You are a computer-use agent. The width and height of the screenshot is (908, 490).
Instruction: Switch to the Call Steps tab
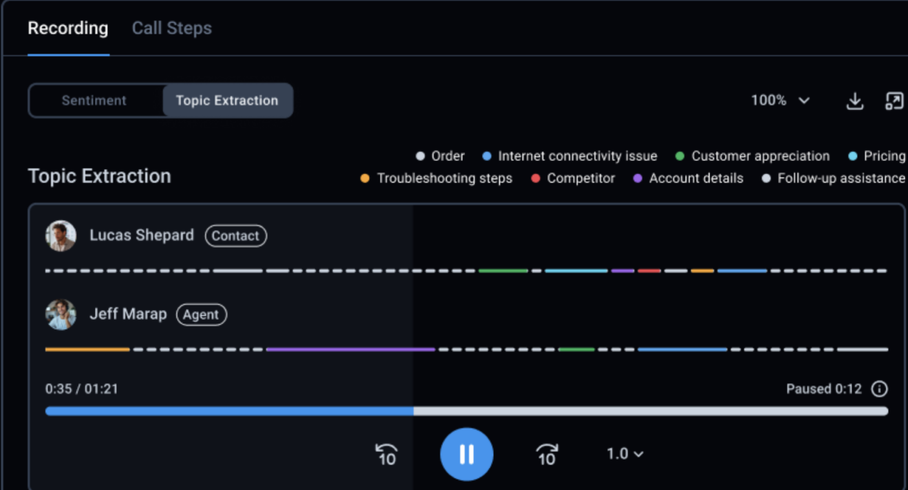[x=171, y=28]
